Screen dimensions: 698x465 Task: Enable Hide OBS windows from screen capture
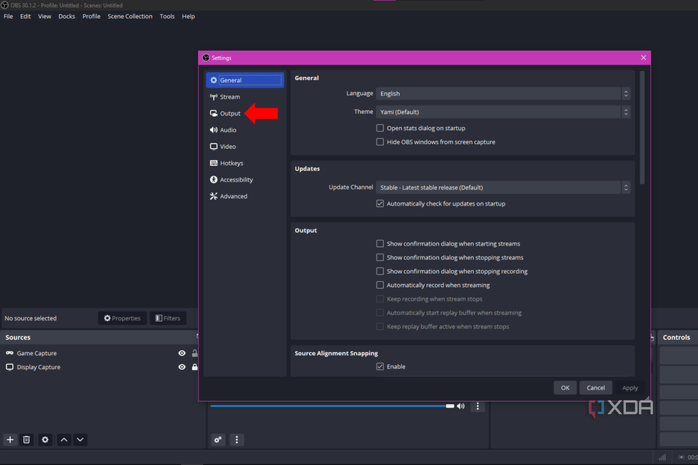(x=380, y=142)
